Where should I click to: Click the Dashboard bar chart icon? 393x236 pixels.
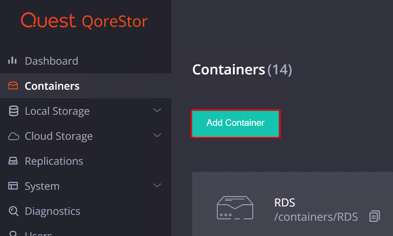13,61
